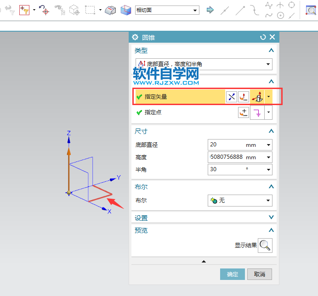Select the rectangle selection marquee icon
Viewport: 318px width, 296px height.
(90, 10)
